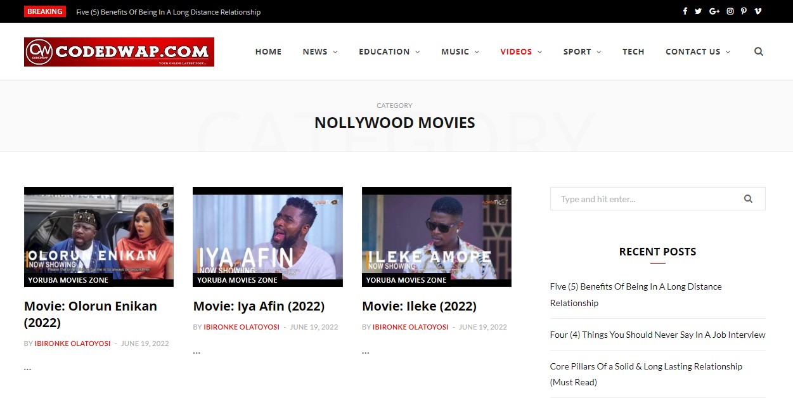Open the post title Movie: Olorun Enikan (2022)
The height and width of the screenshot is (398, 793).
(91, 314)
